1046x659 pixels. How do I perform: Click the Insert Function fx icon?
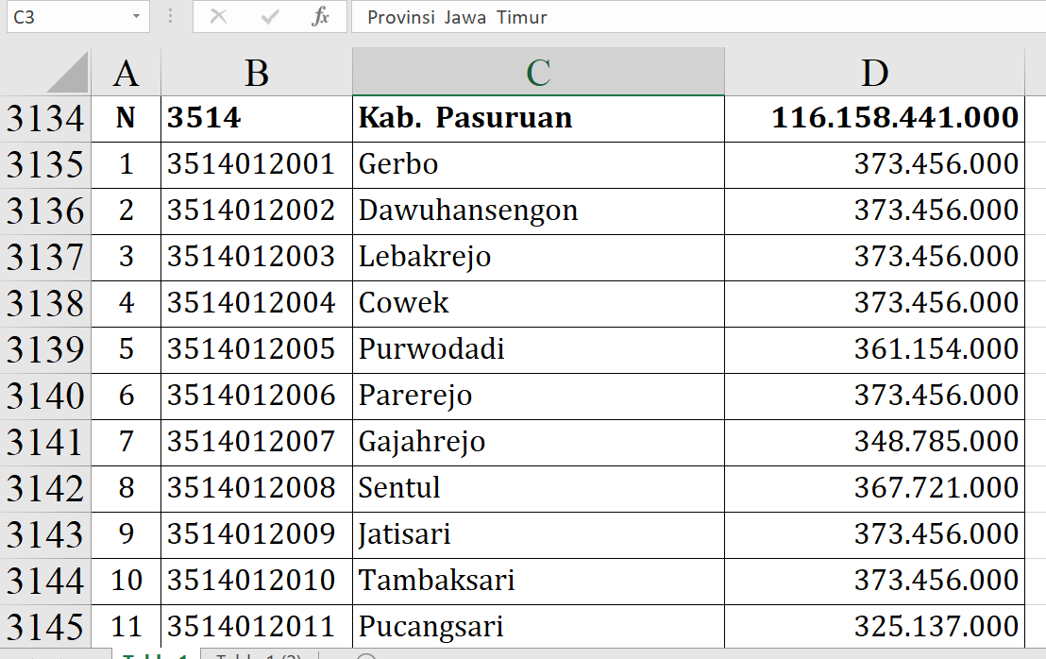[x=321, y=17]
